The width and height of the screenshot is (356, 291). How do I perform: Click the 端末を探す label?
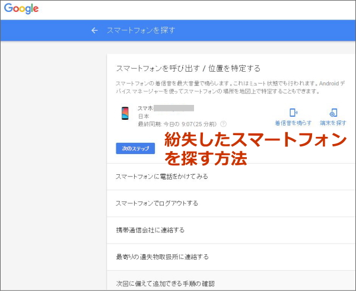[333, 123]
